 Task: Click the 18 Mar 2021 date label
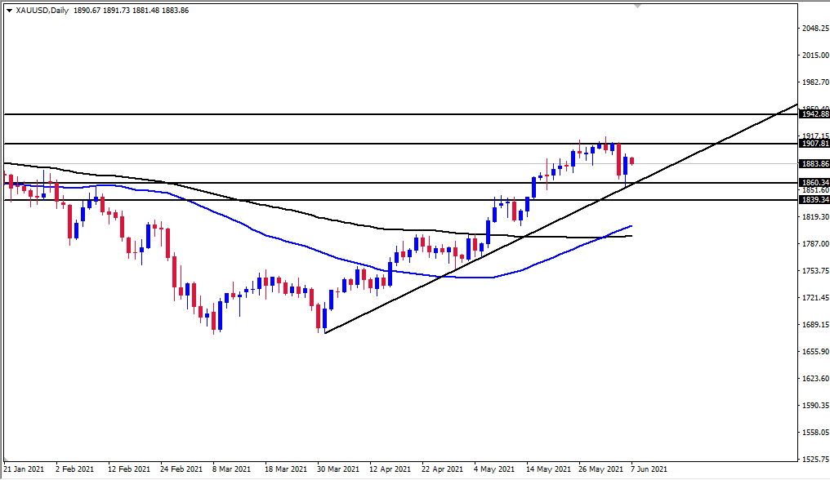pyautogui.click(x=287, y=469)
